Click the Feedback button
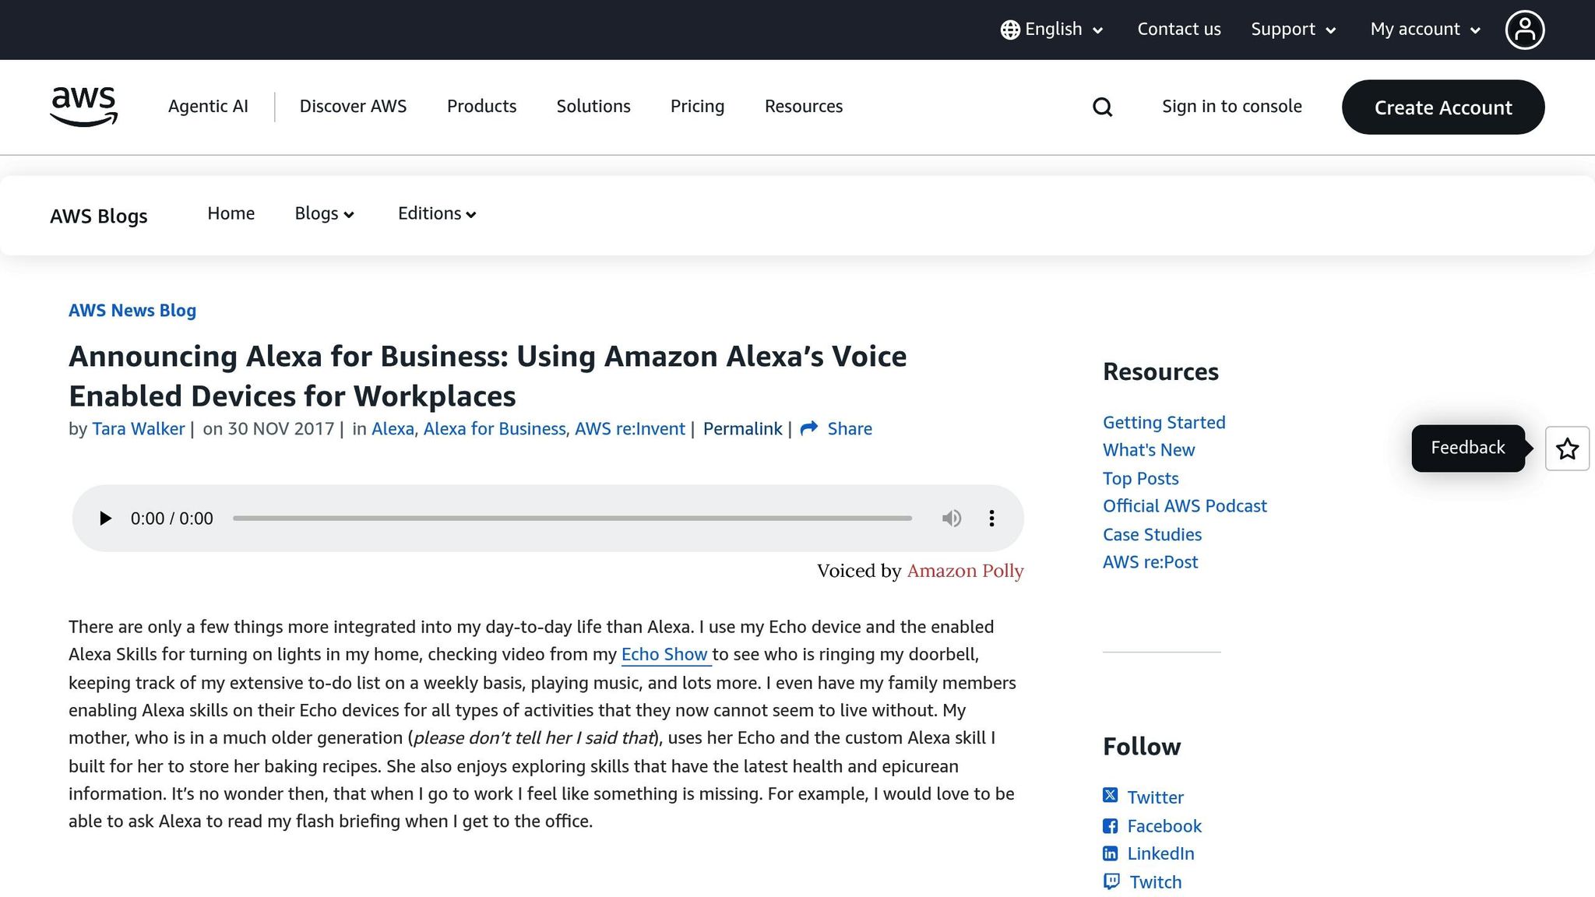This screenshot has height=897, width=1595. pyautogui.click(x=1468, y=448)
